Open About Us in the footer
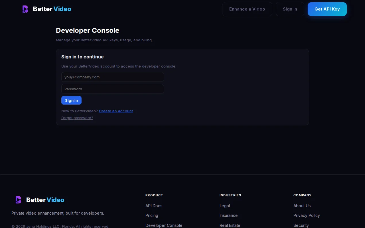Screen dimensions: 365x228 [x=302, y=206]
